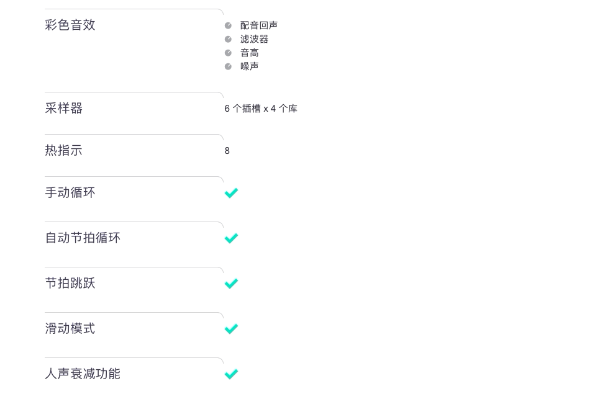Select the 采样器 row heading
The height and width of the screenshot is (399, 613).
(x=64, y=108)
